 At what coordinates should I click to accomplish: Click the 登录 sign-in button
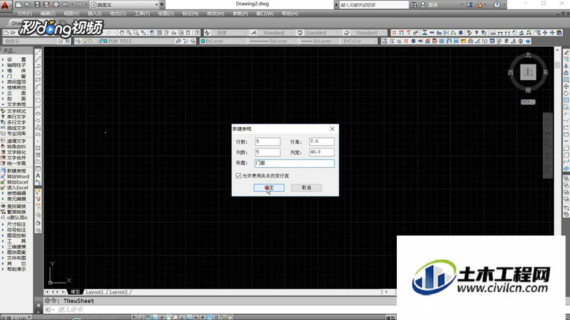tap(428, 5)
